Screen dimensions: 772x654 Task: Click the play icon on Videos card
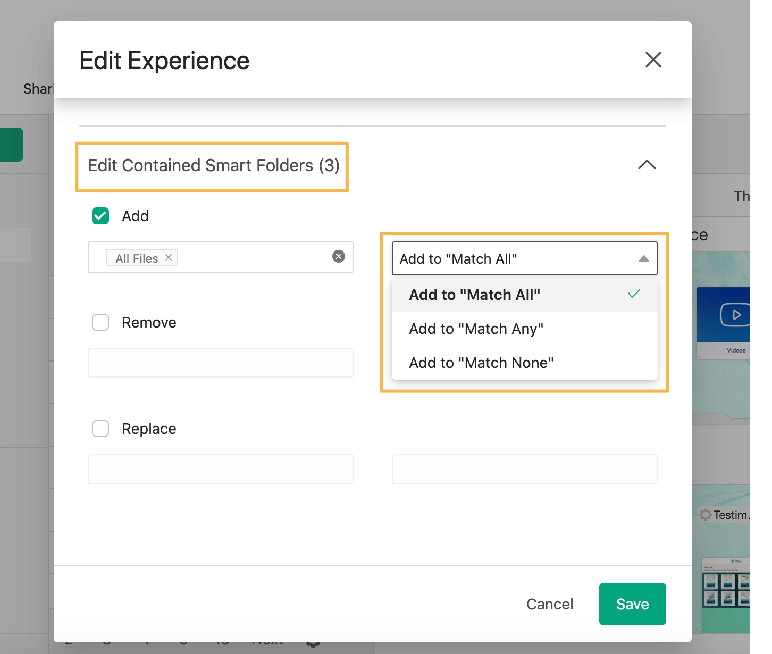[x=735, y=315]
